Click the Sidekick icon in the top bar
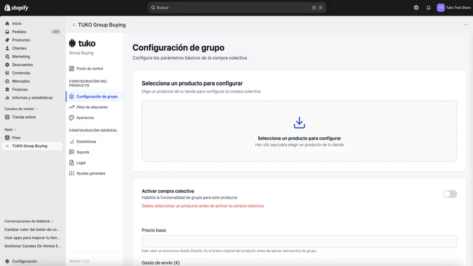 [x=416, y=8]
